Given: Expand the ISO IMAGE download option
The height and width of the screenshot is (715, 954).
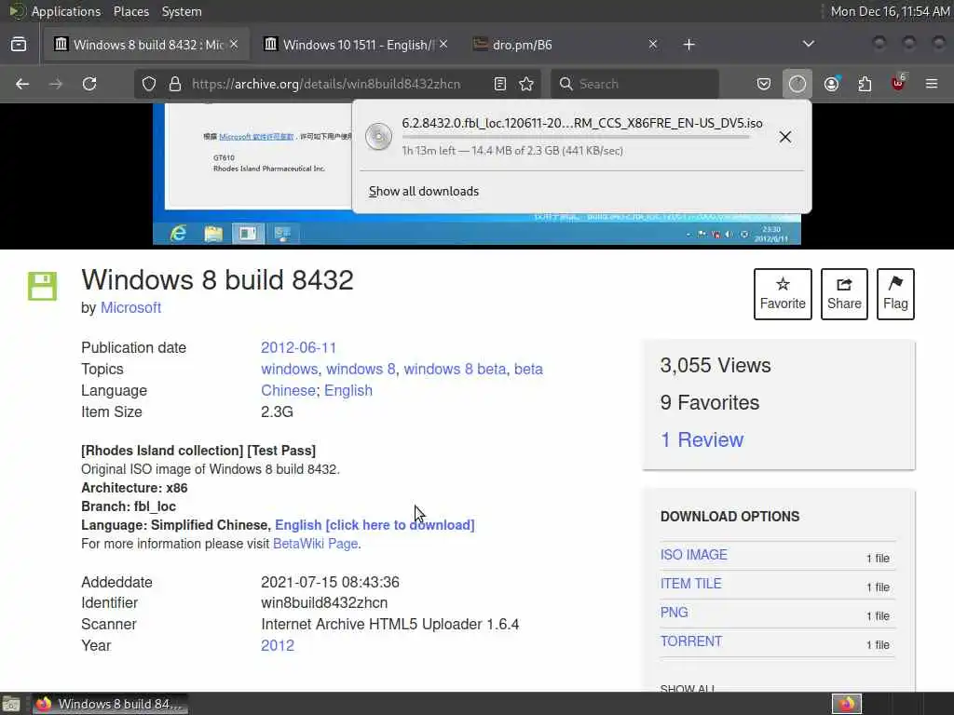Looking at the screenshot, I should pyautogui.click(x=693, y=555).
